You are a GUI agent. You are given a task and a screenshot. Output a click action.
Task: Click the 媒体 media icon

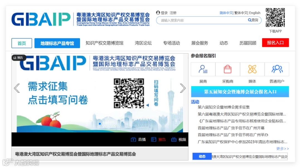[x=252, y=69]
